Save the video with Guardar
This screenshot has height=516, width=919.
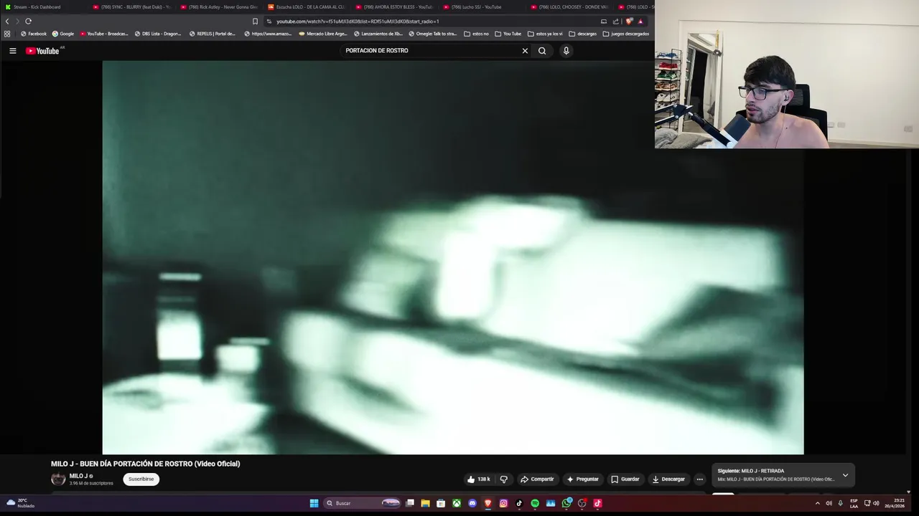[x=625, y=479]
